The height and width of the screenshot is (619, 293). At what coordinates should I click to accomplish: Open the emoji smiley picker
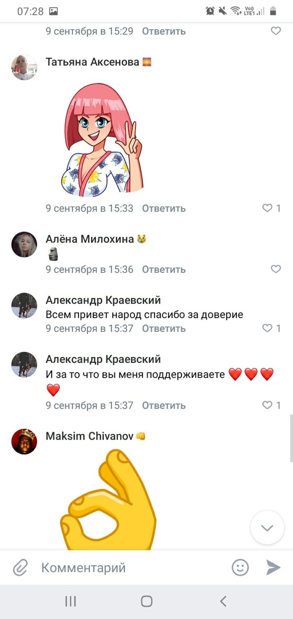coord(240,567)
